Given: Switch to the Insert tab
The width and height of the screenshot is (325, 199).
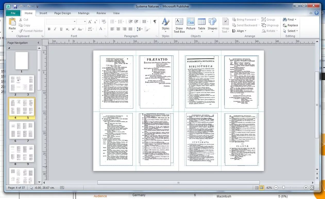Looking at the screenshot, I should pos(43,13).
